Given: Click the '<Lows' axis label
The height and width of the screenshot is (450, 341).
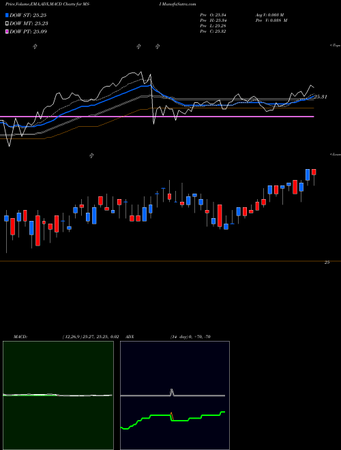Looking at the screenshot, I should pyautogui.click(x=336, y=154).
